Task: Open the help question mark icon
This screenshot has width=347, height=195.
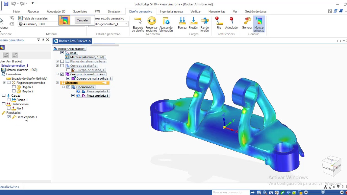Action: pyautogui.click(x=330, y=11)
